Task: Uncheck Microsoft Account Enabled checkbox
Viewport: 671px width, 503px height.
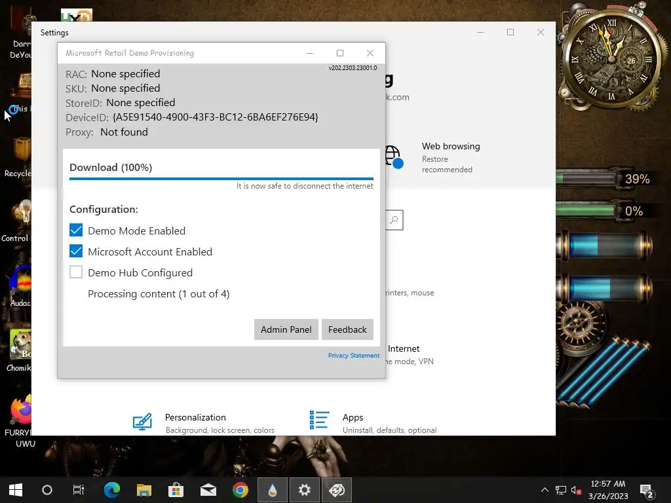Action: (x=76, y=251)
